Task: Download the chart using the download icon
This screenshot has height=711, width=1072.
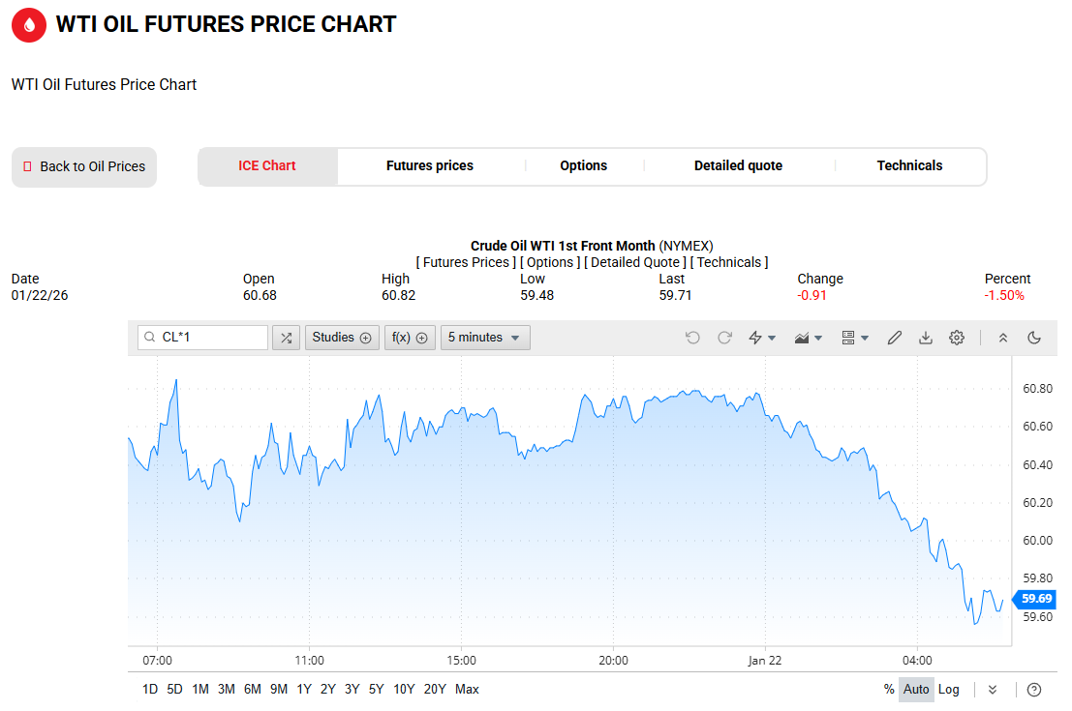Action: coord(926,338)
